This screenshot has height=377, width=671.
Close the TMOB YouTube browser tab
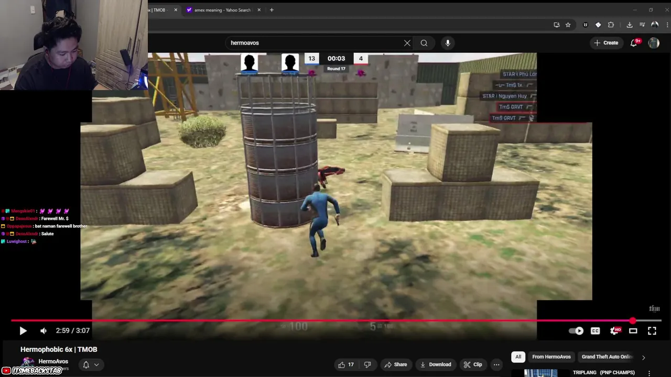click(176, 10)
